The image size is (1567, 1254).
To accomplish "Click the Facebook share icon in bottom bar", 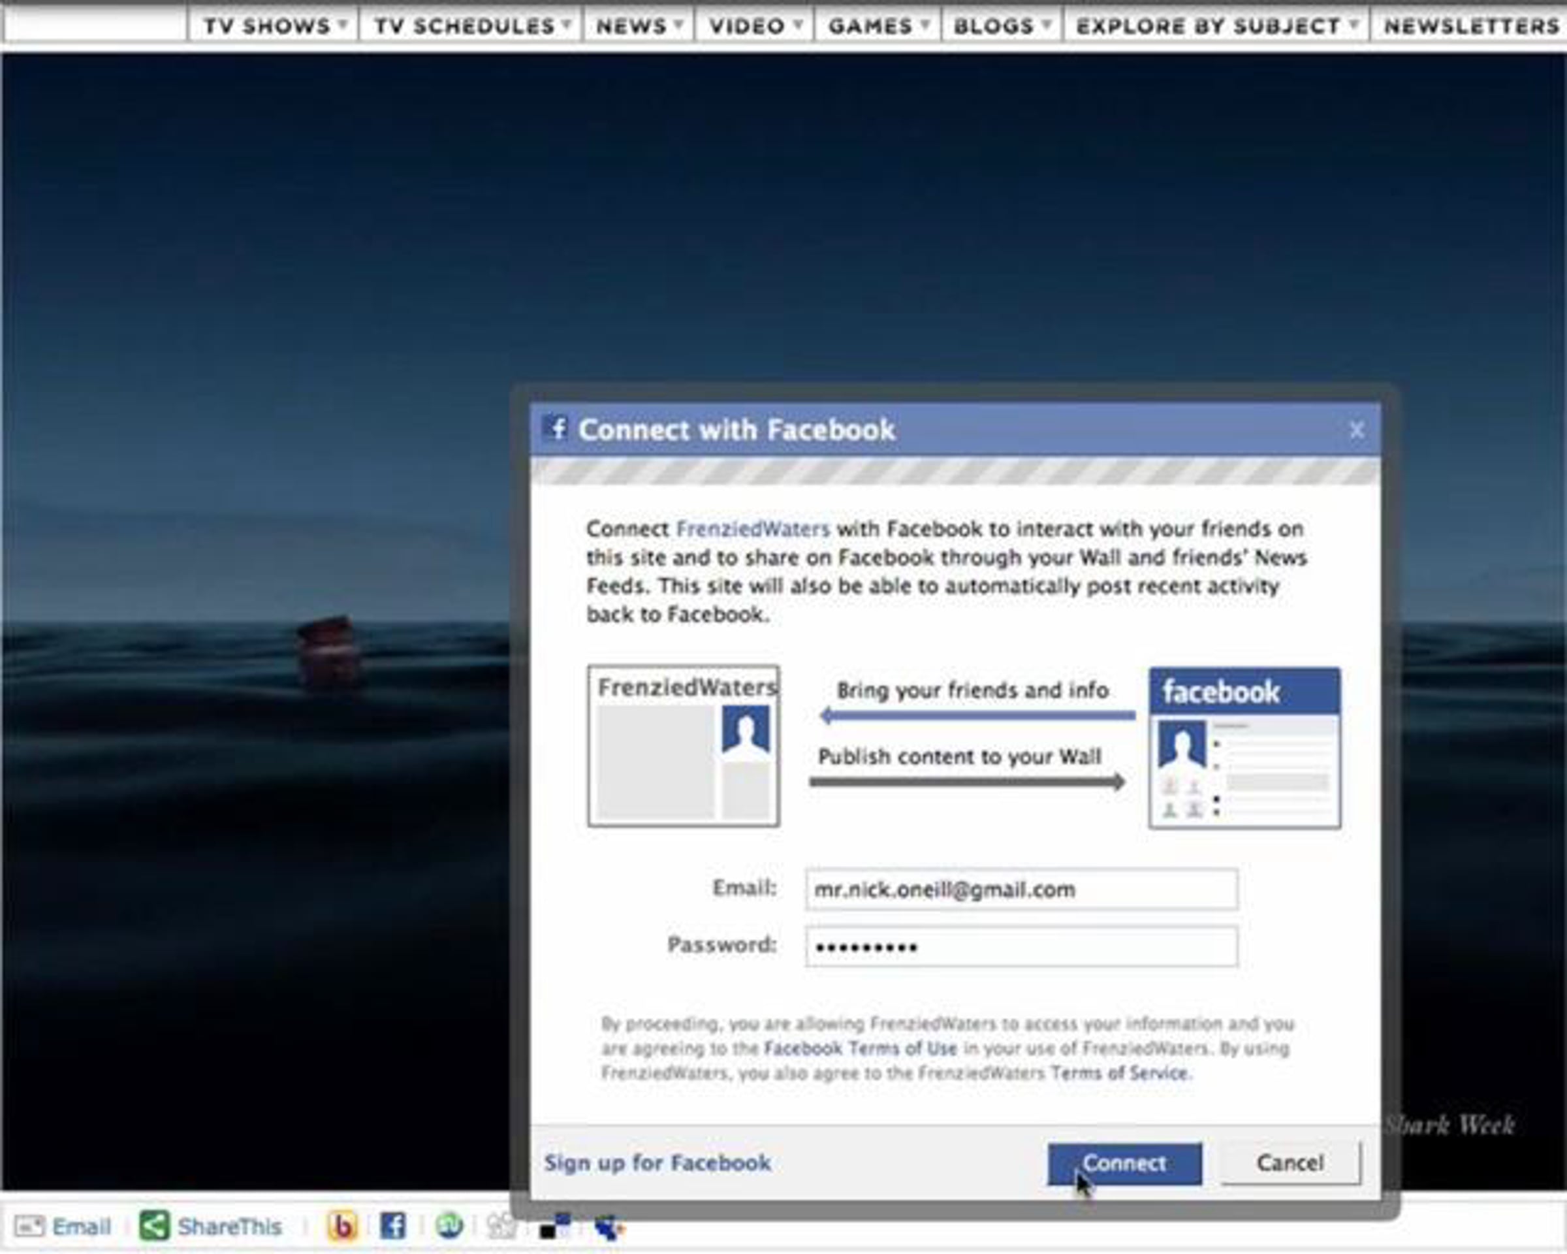I will pos(392,1227).
